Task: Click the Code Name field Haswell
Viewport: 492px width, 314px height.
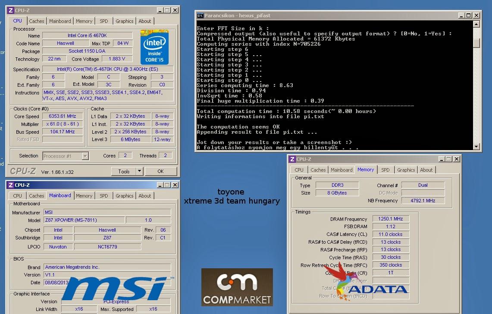Action: [x=66, y=43]
